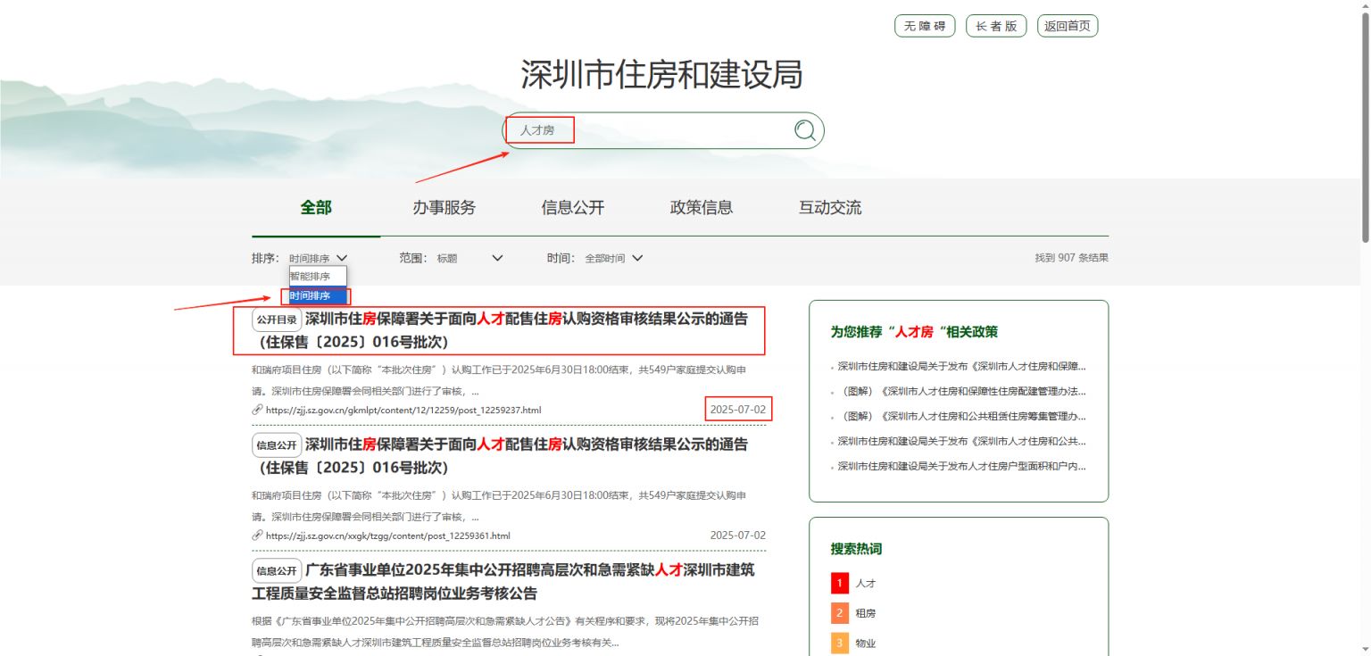The image size is (1371, 656).
Task: Click 深圳市住房和建设局 site title
Action: pos(662,75)
